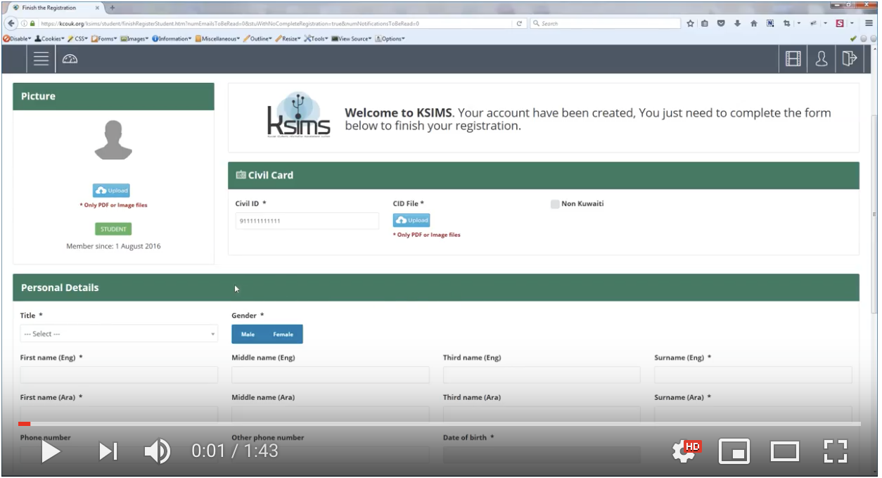The height and width of the screenshot is (478, 882).
Task: Open the film strip video icon
Action: point(793,59)
